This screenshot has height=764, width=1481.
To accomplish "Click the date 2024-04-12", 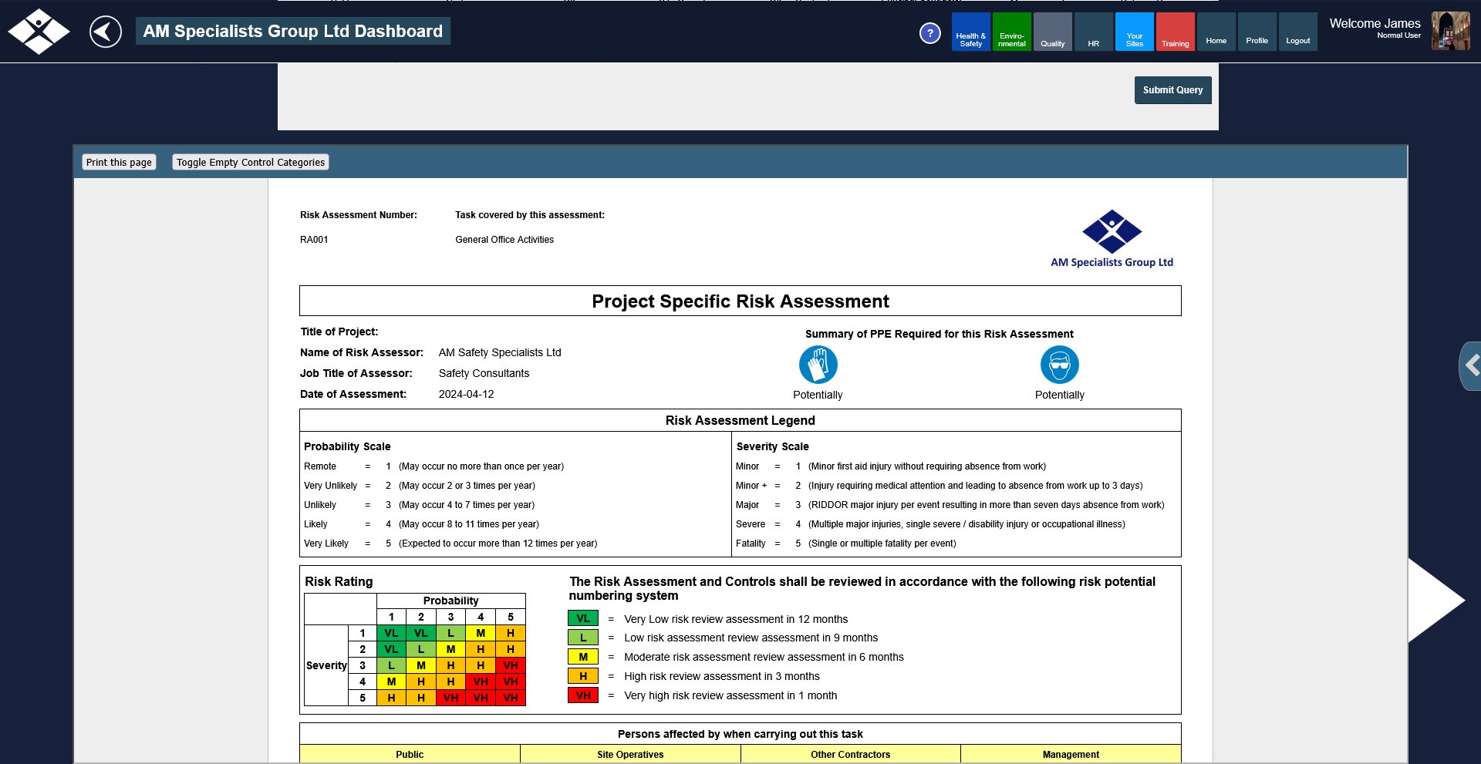I will point(467,394).
